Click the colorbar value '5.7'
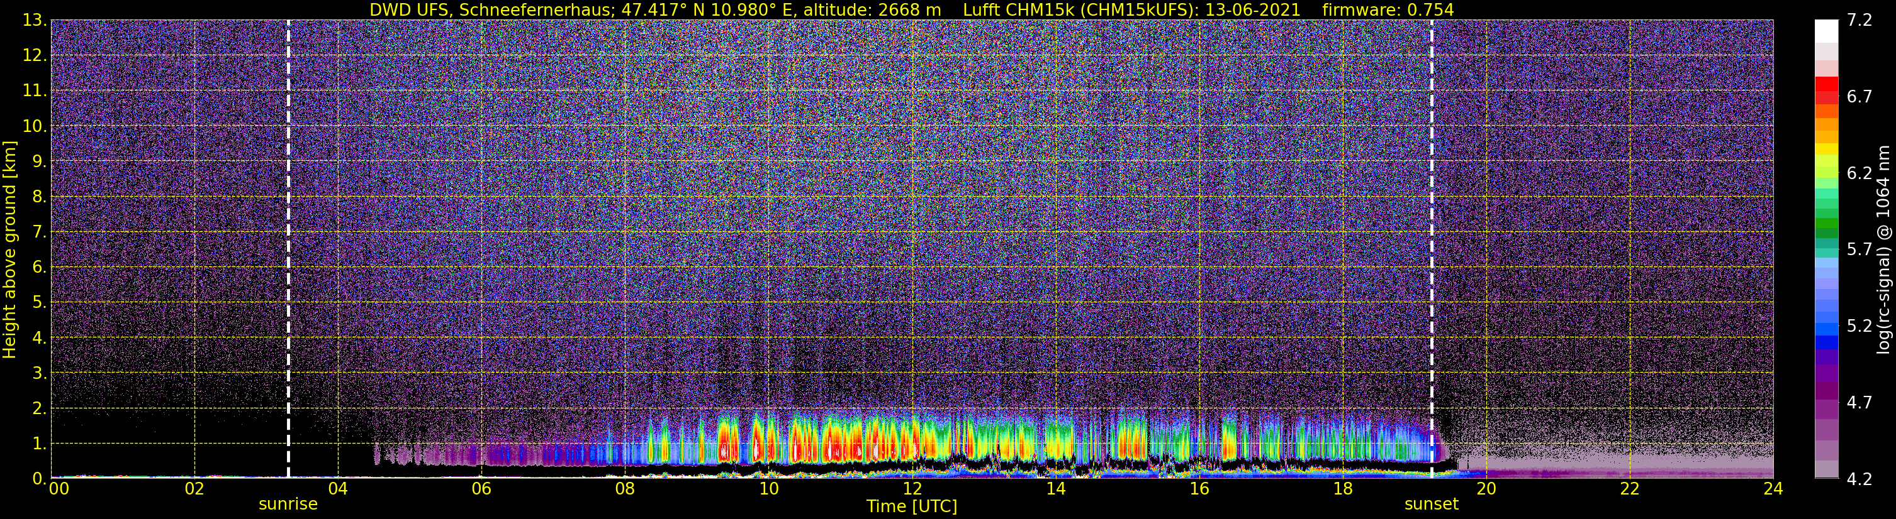Viewport: 1896px width, 519px height. [x=1860, y=250]
